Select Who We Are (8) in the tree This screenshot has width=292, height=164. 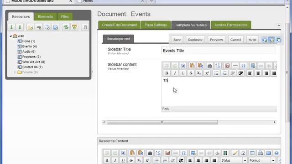(33, 62)
